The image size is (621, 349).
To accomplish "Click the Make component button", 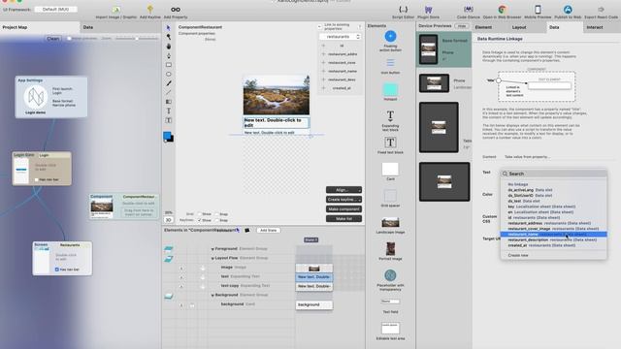I will click(343, 209).
